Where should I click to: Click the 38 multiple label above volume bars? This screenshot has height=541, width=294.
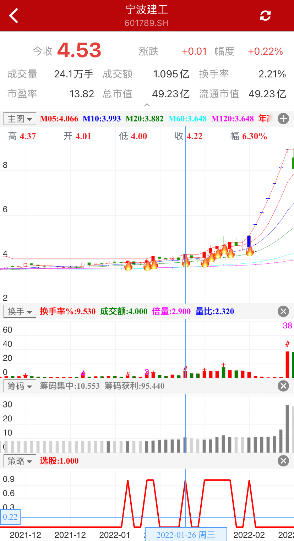click(x=288, y=326)
